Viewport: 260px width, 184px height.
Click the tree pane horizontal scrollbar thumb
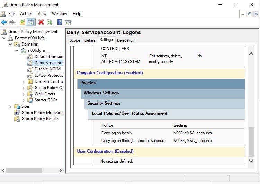tap(24, 170)
